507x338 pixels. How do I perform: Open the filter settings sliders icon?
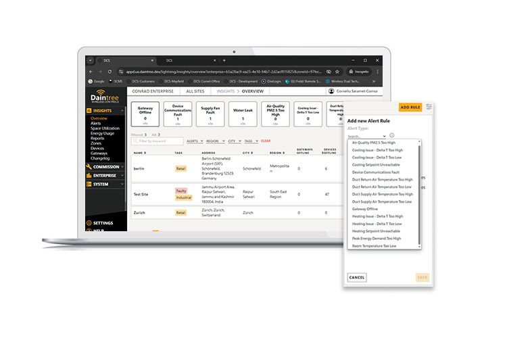click(429, 107)
